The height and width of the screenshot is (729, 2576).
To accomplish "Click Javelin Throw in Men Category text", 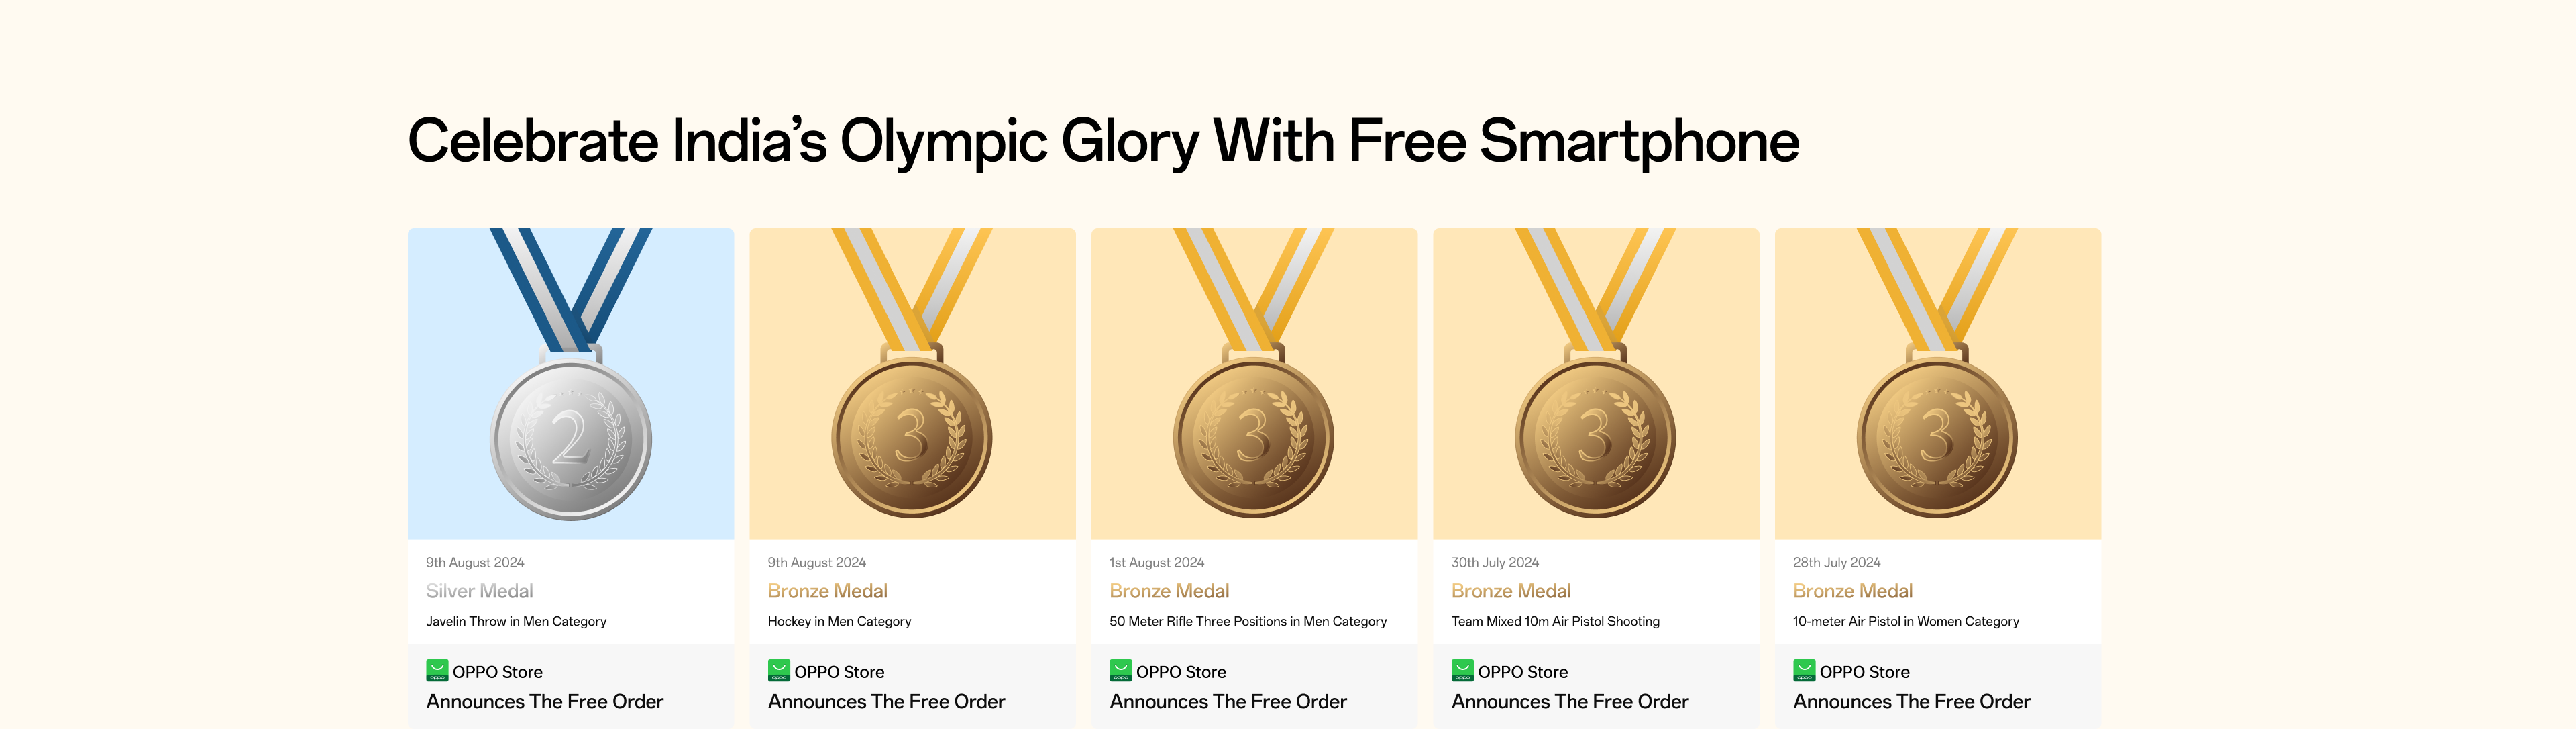I will pos(516,621).
